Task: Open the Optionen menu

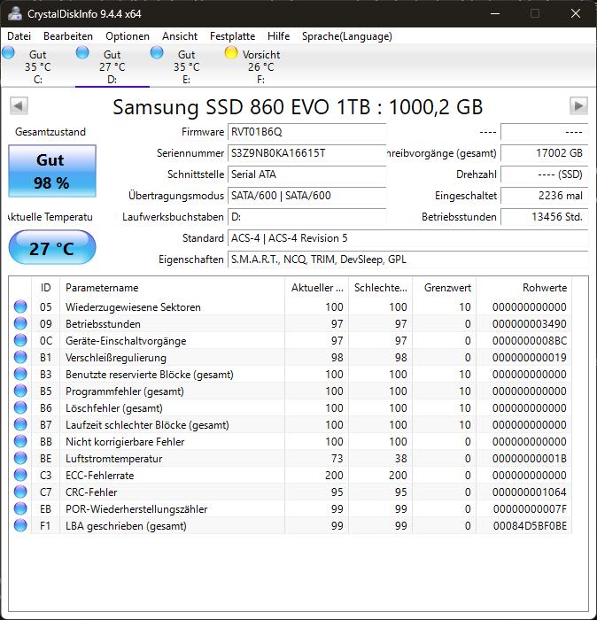Action: point(128,36)
